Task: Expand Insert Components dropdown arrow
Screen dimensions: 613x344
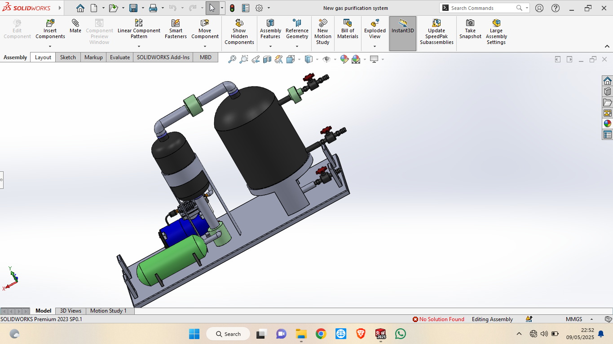Action: pos(50,46)
